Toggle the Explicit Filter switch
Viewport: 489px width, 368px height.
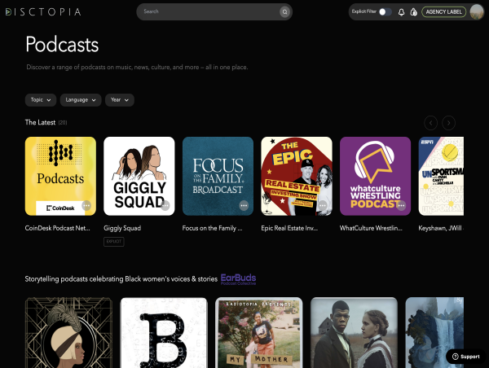point(385,12)
